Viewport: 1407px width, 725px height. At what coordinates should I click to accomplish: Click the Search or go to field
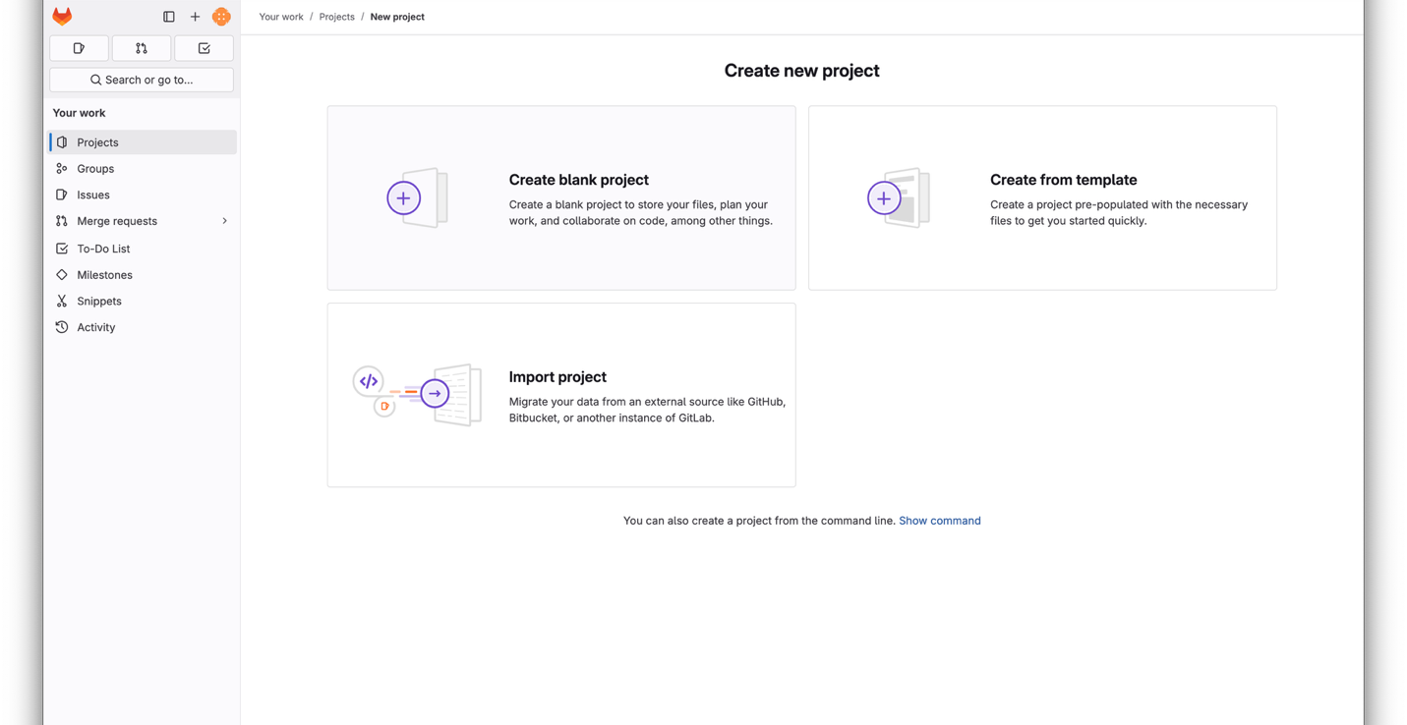[141, 80]
